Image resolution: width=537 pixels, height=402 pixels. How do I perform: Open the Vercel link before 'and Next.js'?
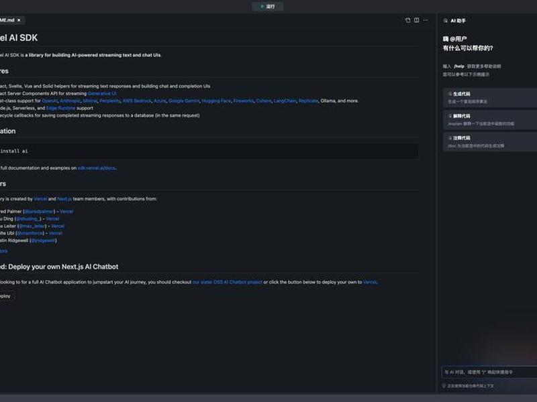click(x=40, y=199)
